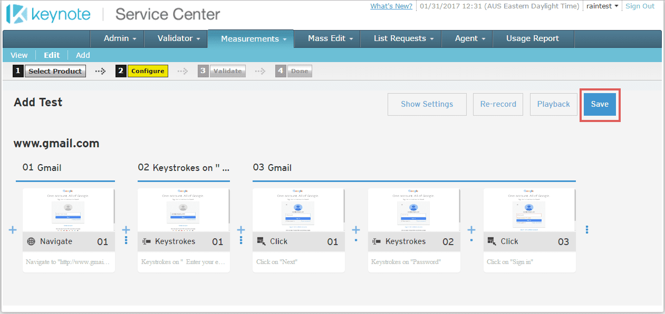The height and width of the screenshot is (314, 665).
Task: Click the globe icon on the Navigate card
Action: coord(31,241)
